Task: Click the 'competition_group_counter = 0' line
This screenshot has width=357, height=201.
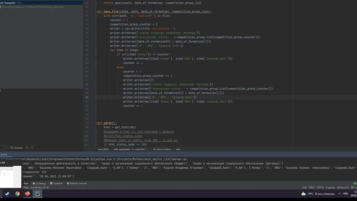Action: [134, 25]
